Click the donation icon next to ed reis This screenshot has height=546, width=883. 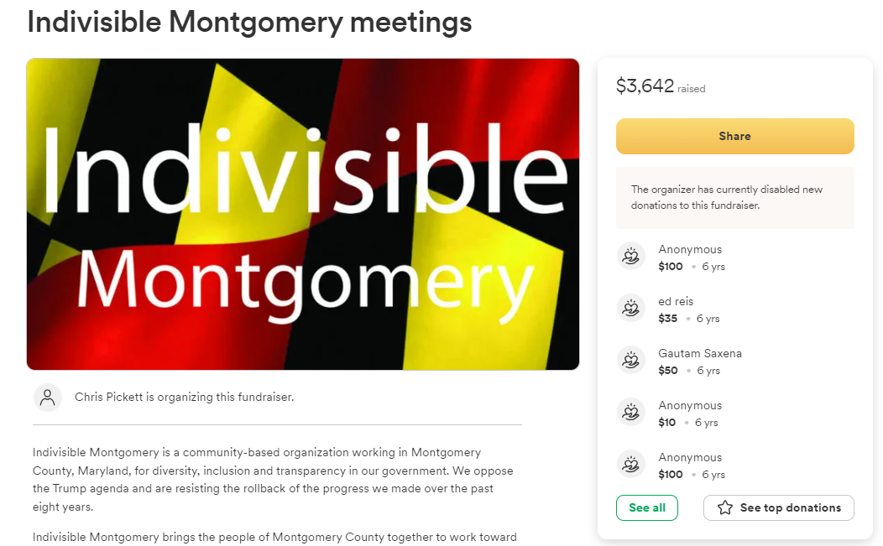click(x=630, y=308)
